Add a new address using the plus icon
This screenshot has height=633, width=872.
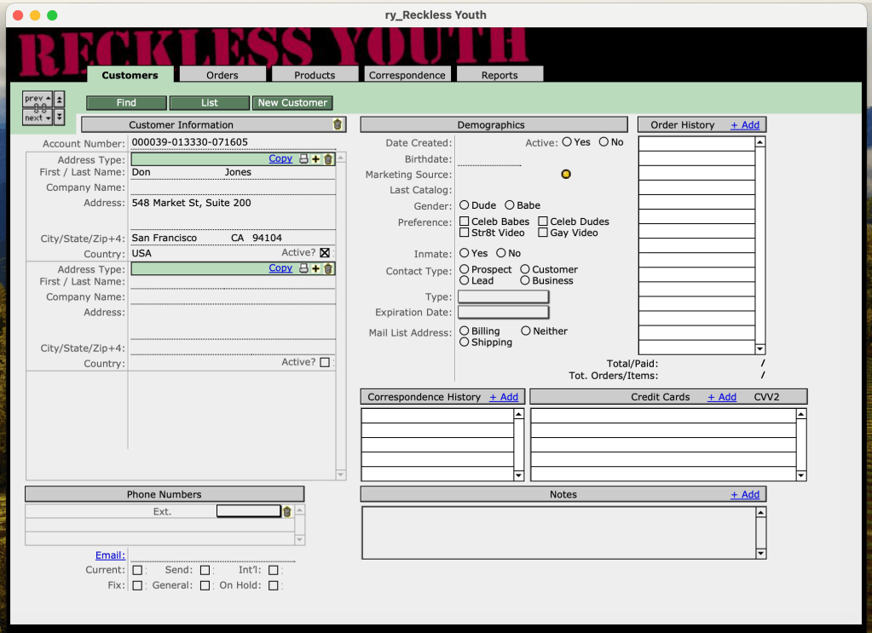point(315,159)
